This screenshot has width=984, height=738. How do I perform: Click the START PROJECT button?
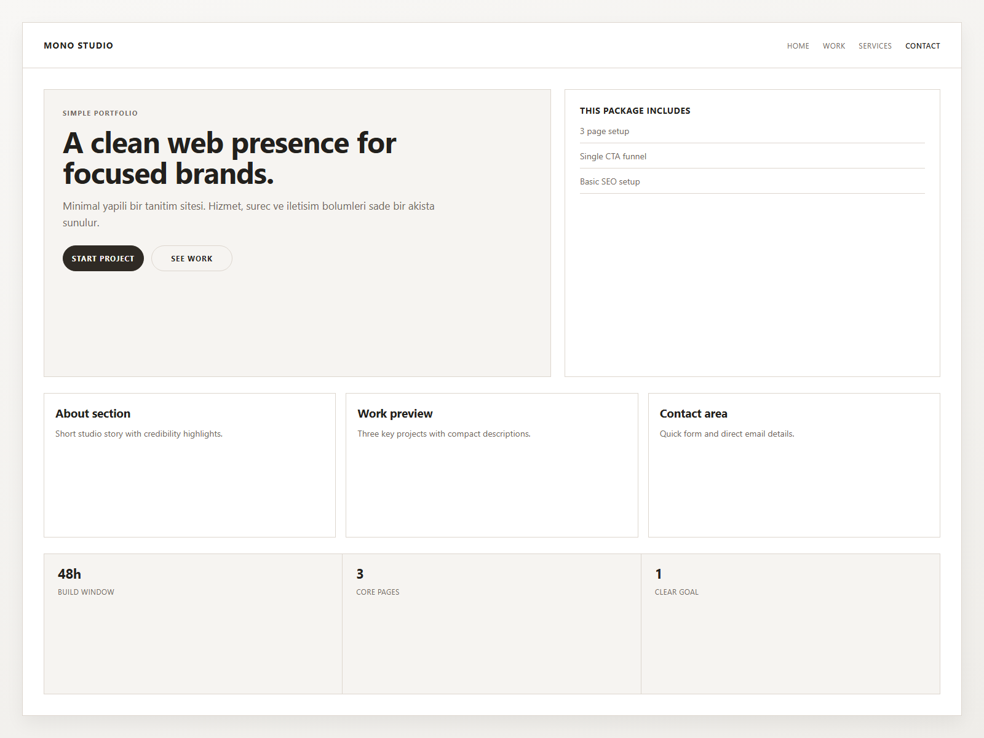(103, 258)
